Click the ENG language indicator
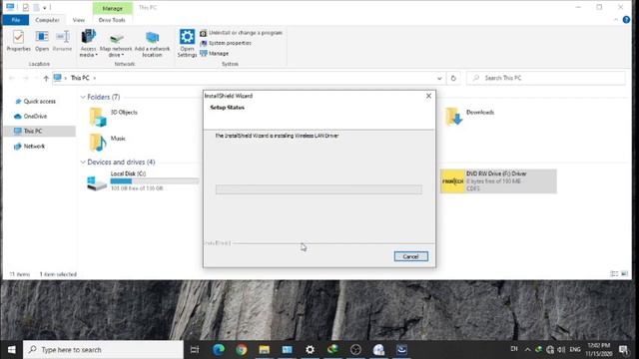The image size is (639, 359). pyautogui.click(x=575, y=350)
